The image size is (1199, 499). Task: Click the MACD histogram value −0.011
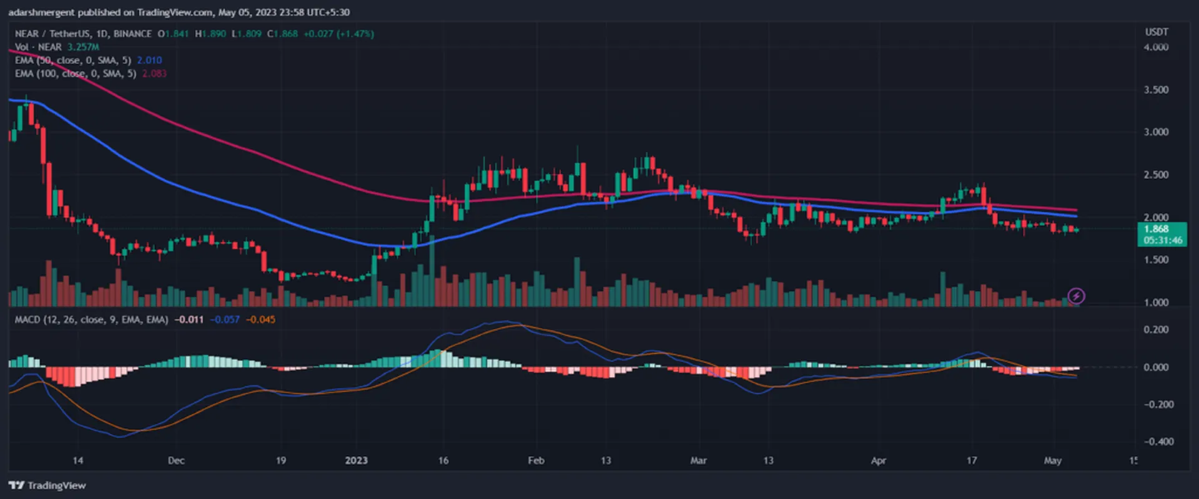coord(189,319)
